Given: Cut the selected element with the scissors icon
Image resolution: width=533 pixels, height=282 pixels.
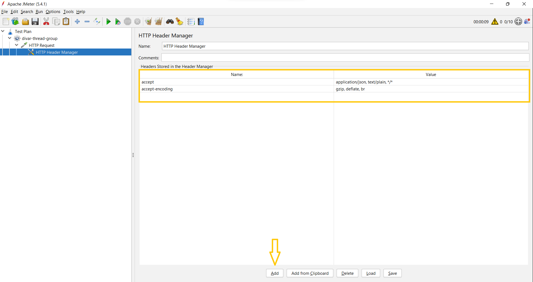Looking at the screenshot, I should 46,22.
